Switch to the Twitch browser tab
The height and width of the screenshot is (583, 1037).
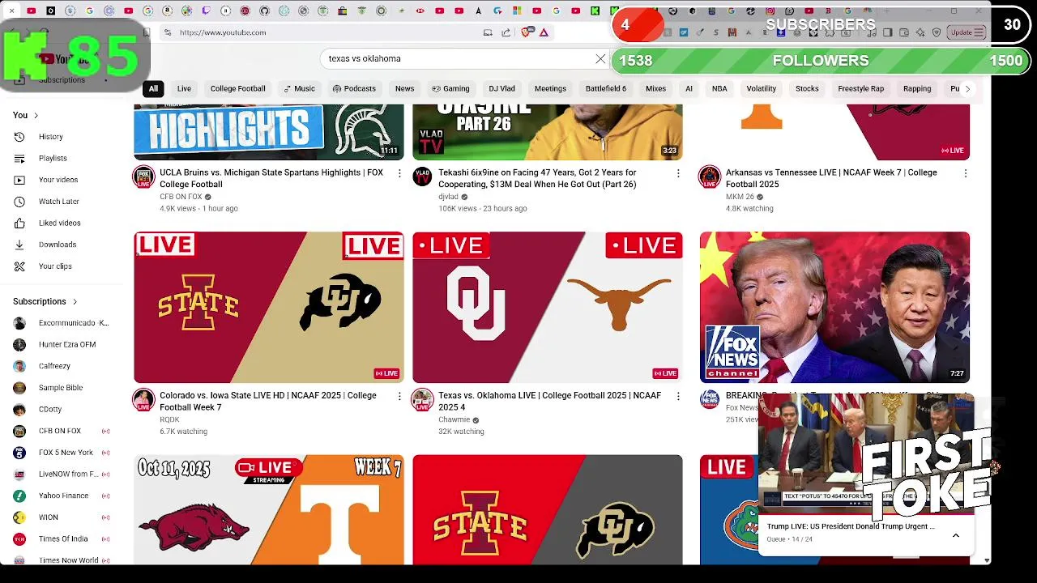[206, 11]
